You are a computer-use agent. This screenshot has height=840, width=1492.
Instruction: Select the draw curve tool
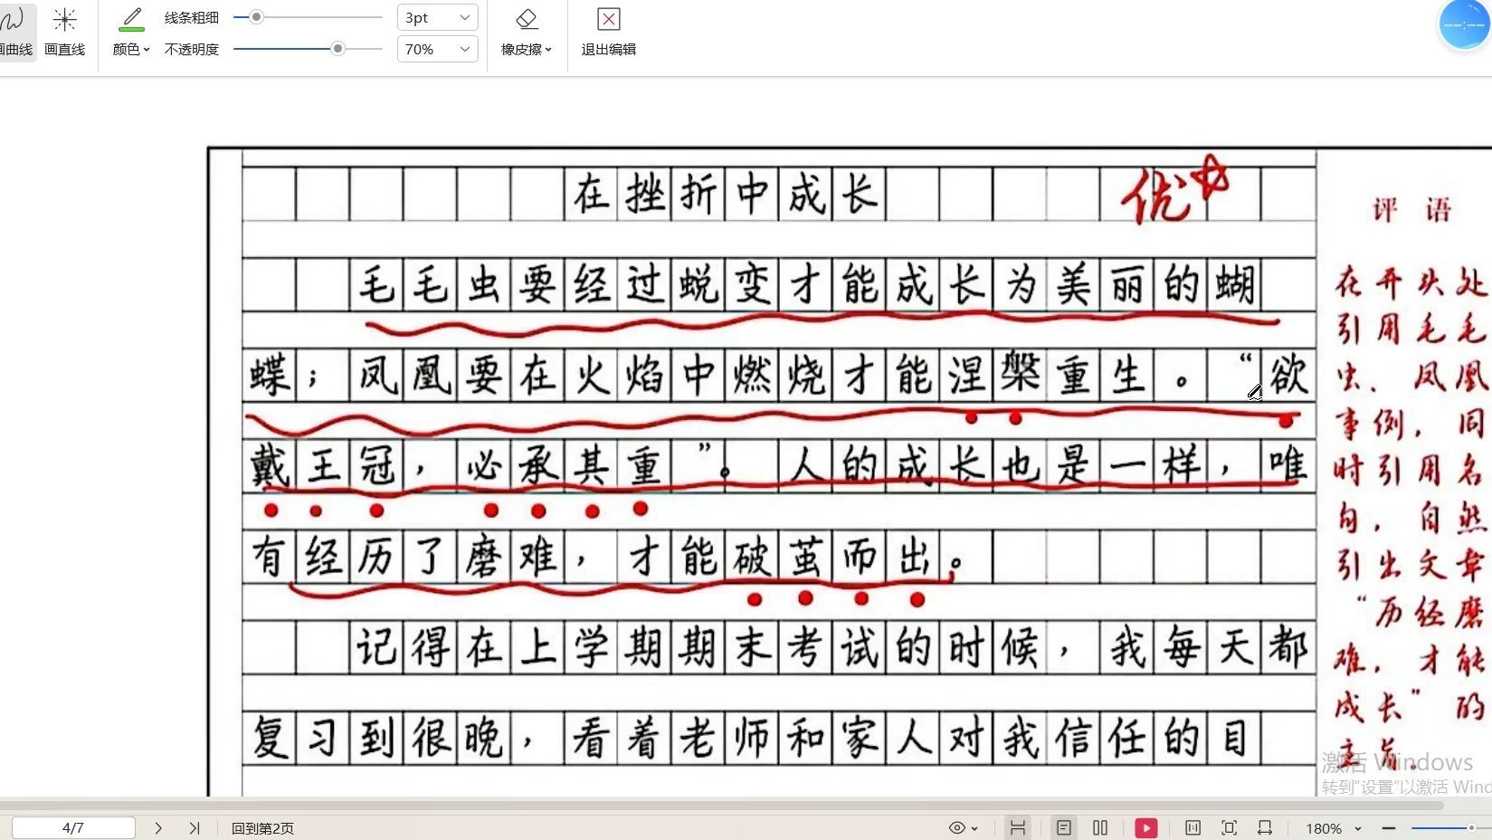(16, 33)
